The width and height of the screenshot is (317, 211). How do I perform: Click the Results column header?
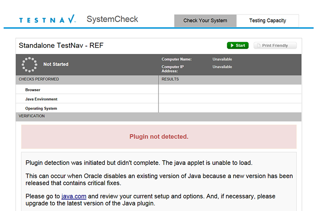click(x=170, y=79)
